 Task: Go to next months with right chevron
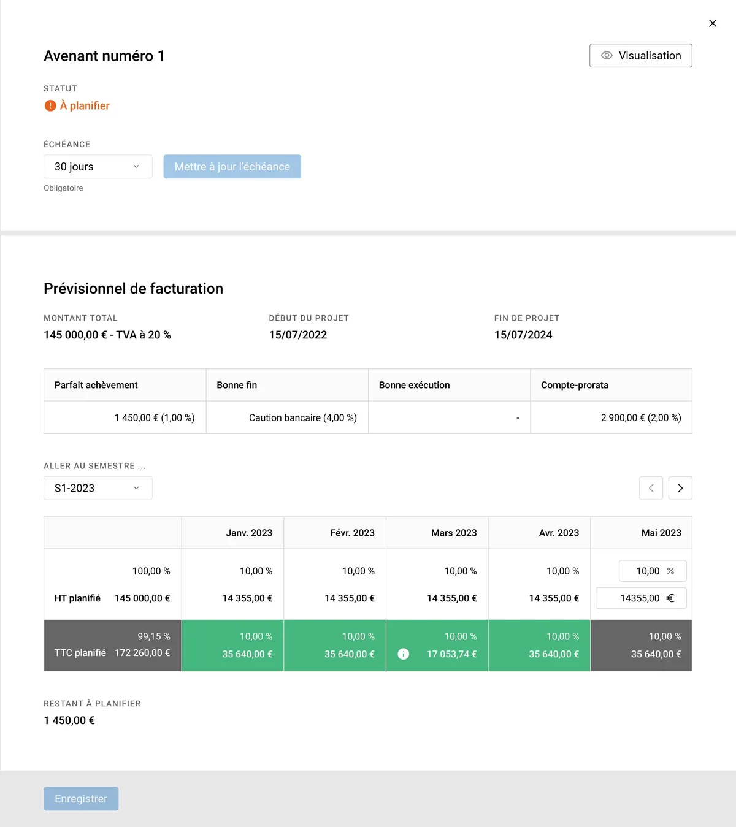point(680,489)
